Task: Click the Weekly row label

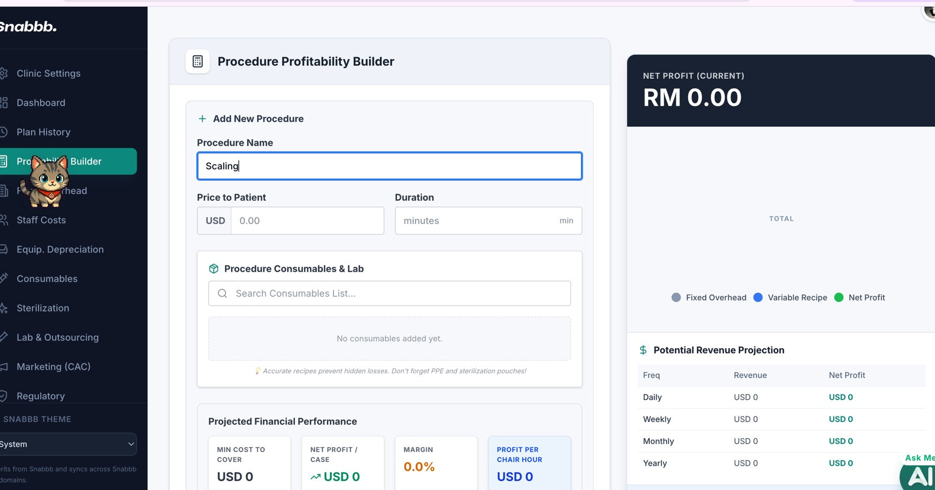Action: [x=657, y=419]
